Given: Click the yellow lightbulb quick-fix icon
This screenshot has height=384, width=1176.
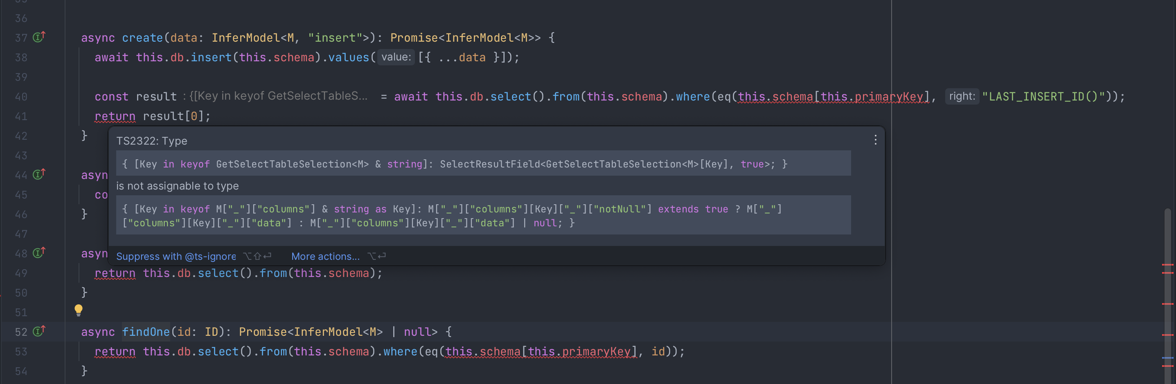Looking at the screenshot, I should click(79, 310).
